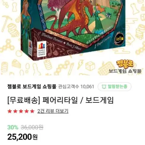Click the third red rating star
This screenshot has height=145, width=145.
(x=21, y=111)
